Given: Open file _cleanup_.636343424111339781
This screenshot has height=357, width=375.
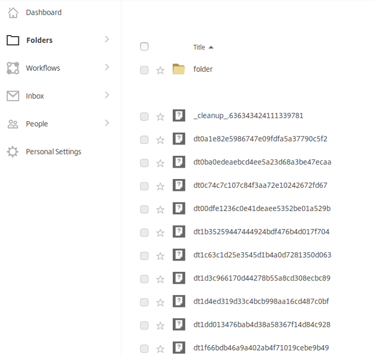Looking at the screenshot, I should [248, 115].
